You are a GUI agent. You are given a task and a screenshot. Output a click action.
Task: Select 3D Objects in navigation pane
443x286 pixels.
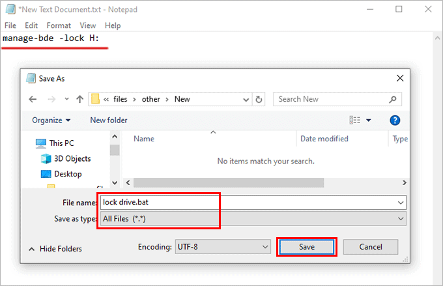point(66,158)
